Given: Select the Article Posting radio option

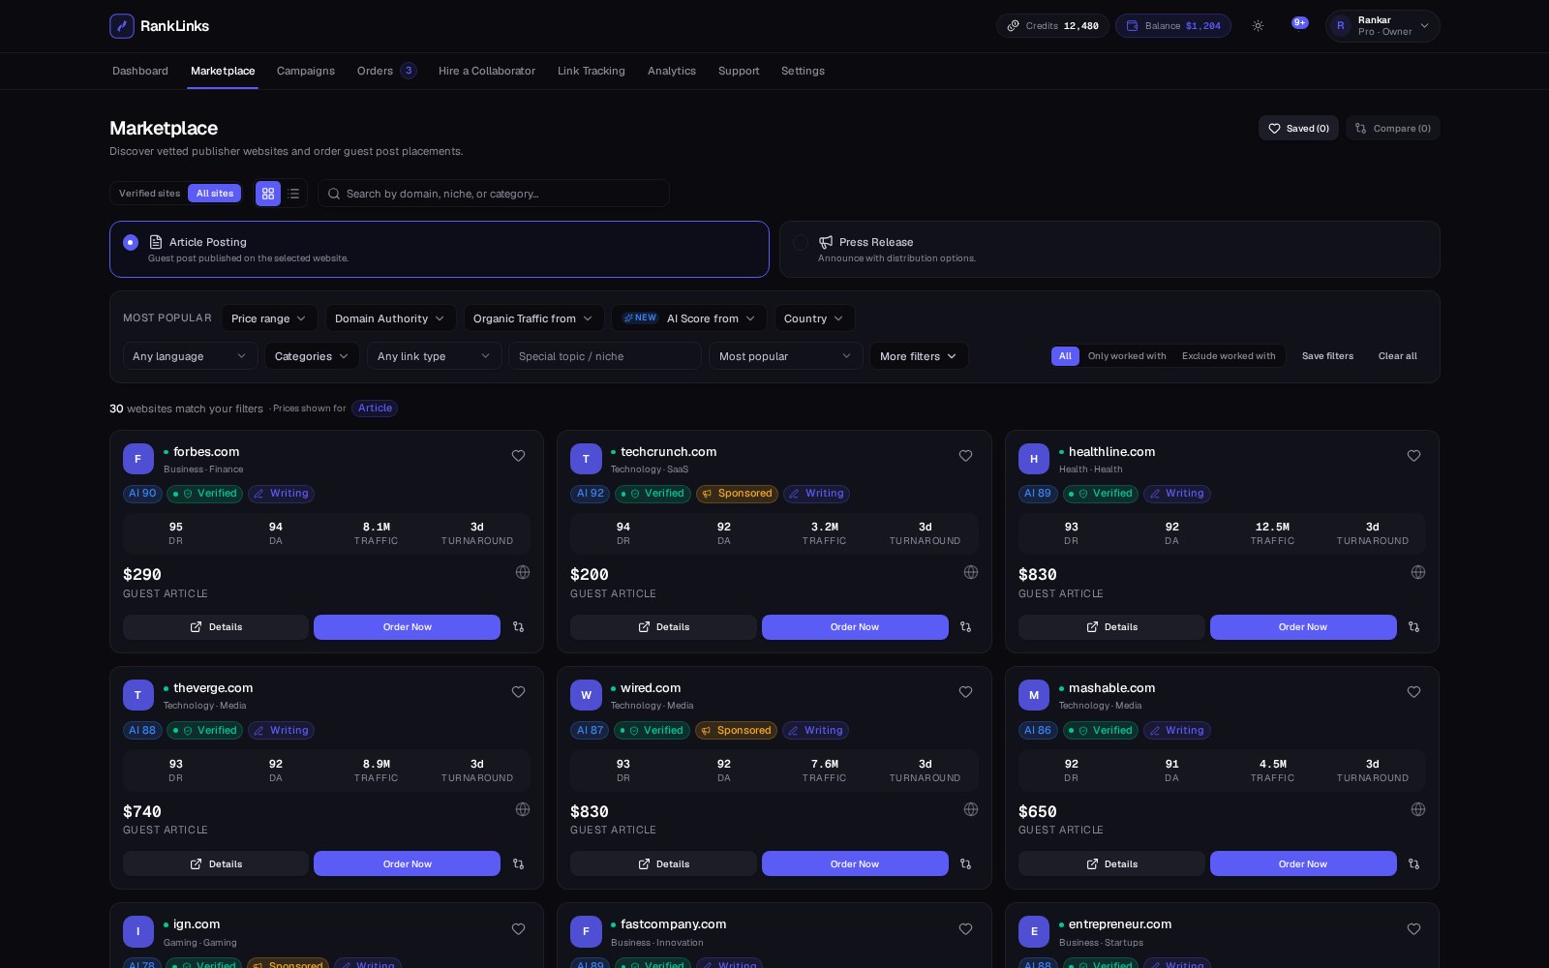Looking at the screenshot, I should (x=131, y=242).
